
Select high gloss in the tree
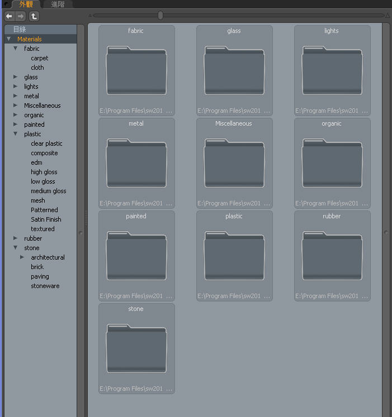[x=44, y=172]
